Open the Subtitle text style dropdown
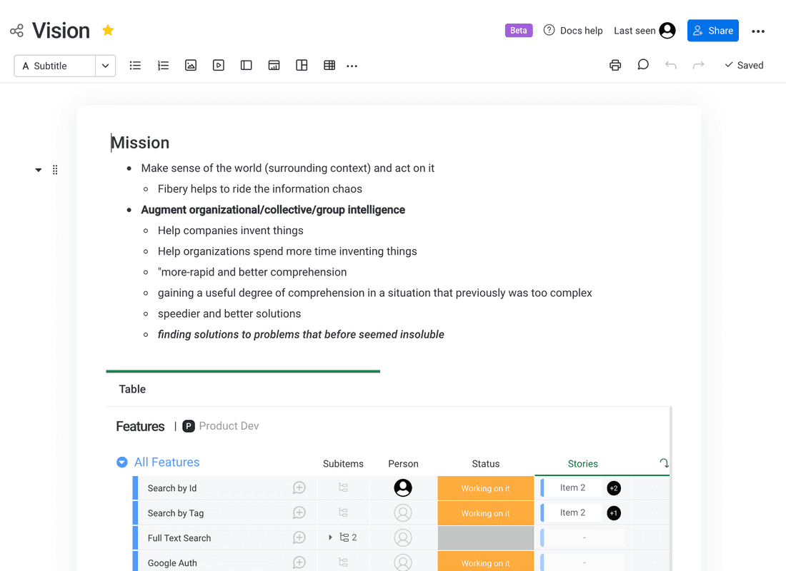This screenshot has width=786, height=571. coord(105,66)
